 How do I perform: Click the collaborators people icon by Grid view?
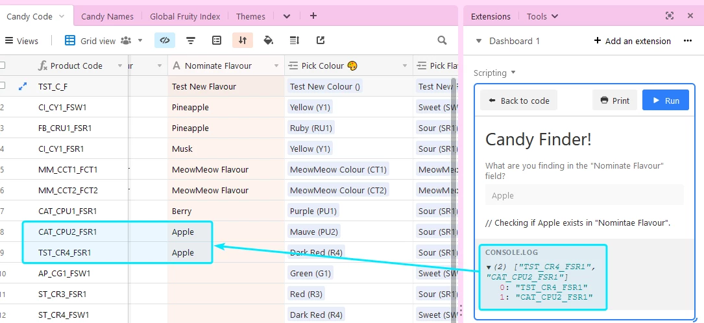[126, 41]
